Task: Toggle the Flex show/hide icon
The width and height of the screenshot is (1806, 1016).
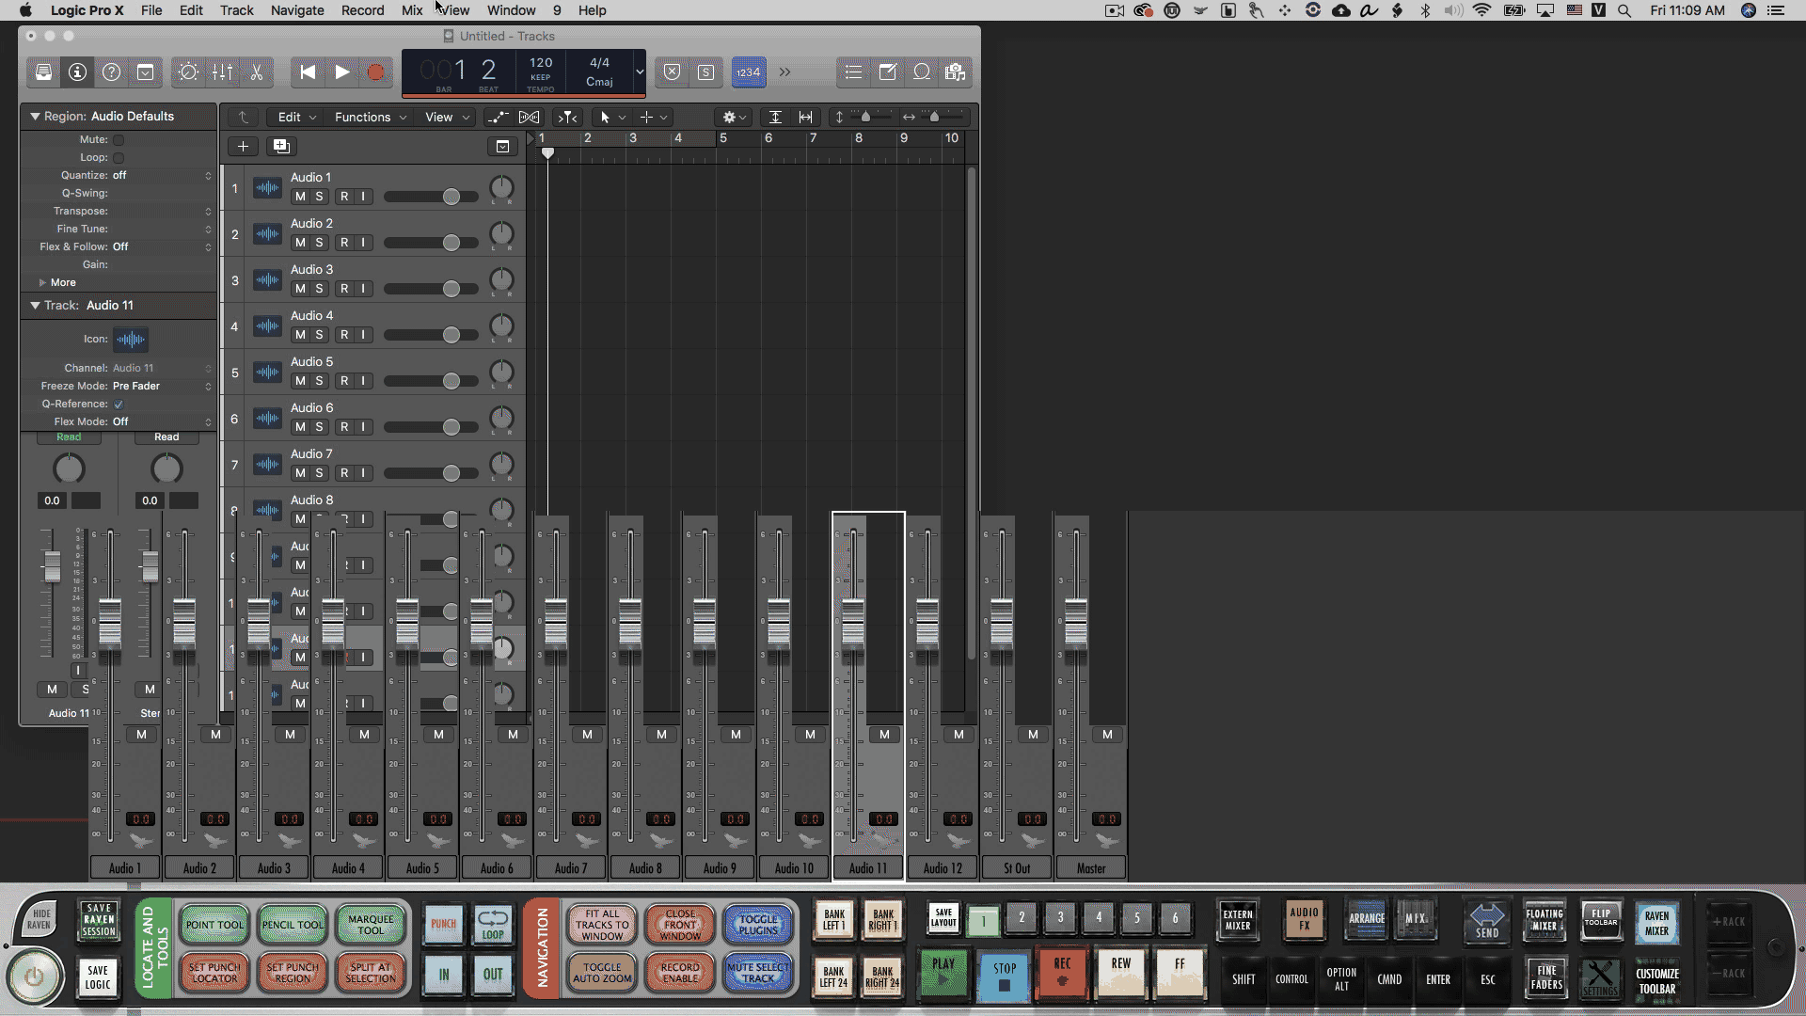Action: coord(530,118)
